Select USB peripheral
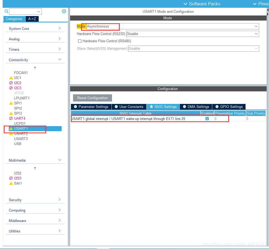 click(18, 144)
